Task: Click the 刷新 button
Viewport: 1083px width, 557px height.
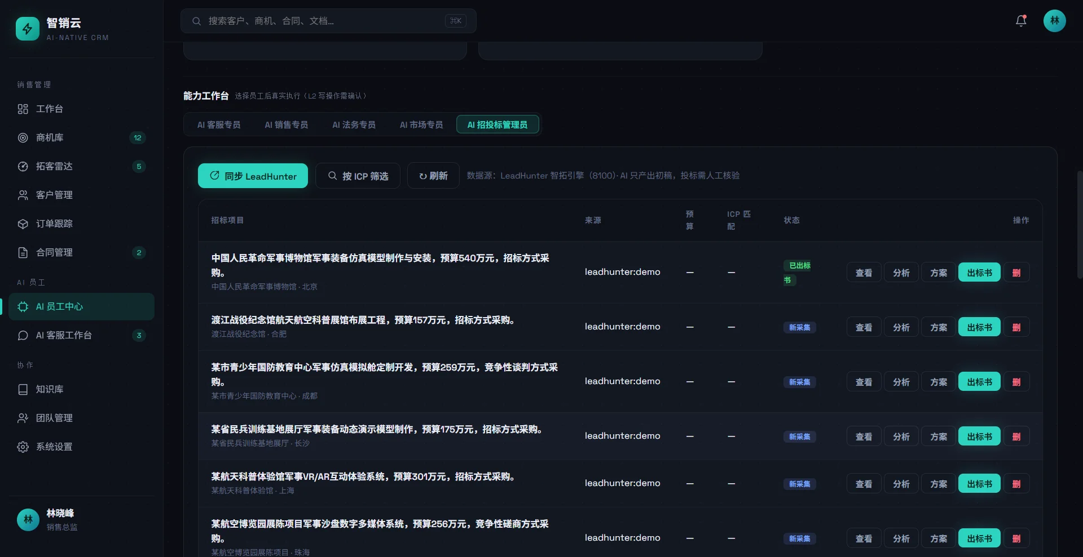Action: click(433, 176)
